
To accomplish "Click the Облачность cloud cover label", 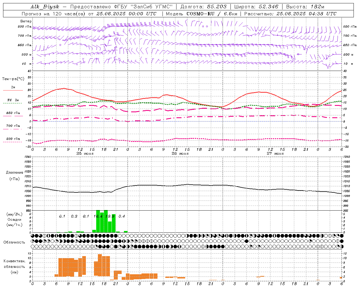I will (x=14, y=242).
